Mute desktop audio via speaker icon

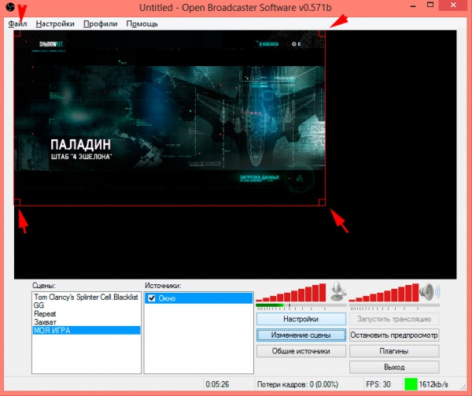click(430, 292)
